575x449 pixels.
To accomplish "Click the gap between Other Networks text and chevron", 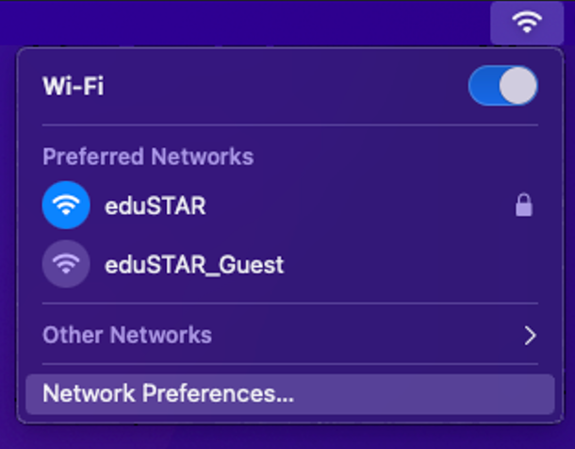I will tap(368, 335).
